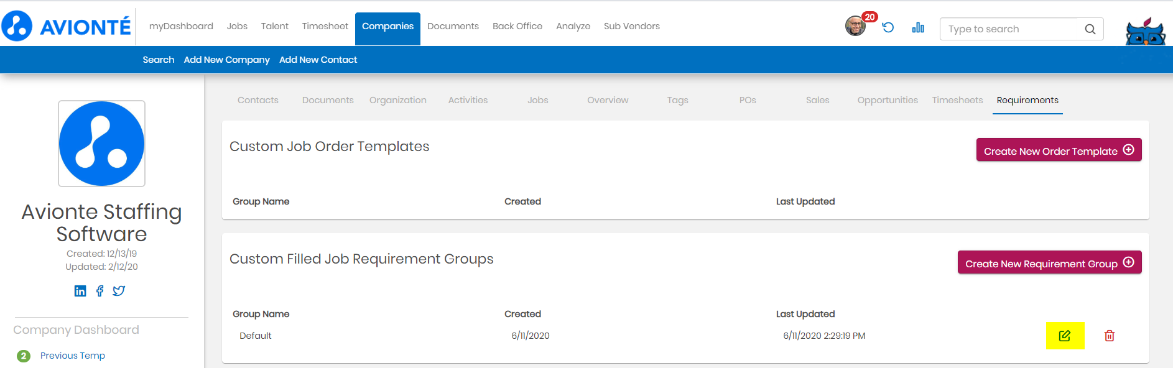Switch to the Activities tab

pyautogui.click(x=468, y=100)
